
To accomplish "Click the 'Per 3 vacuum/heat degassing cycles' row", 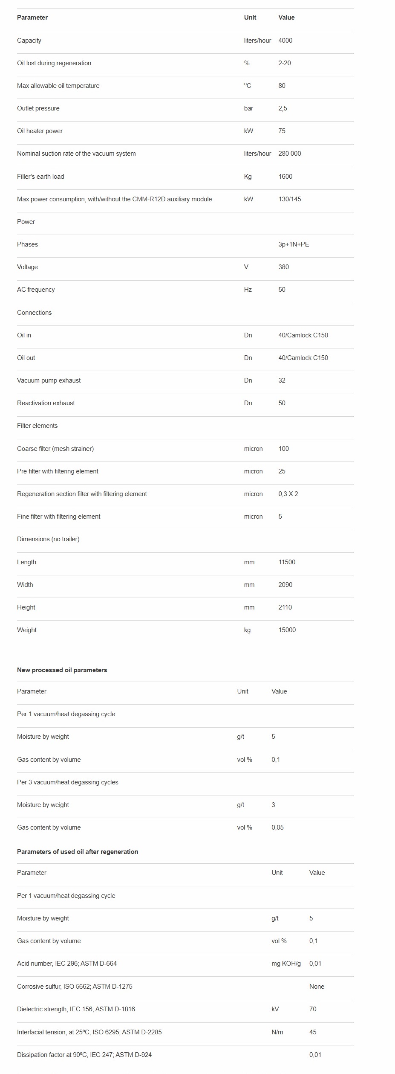I will [x=68, y=782].
